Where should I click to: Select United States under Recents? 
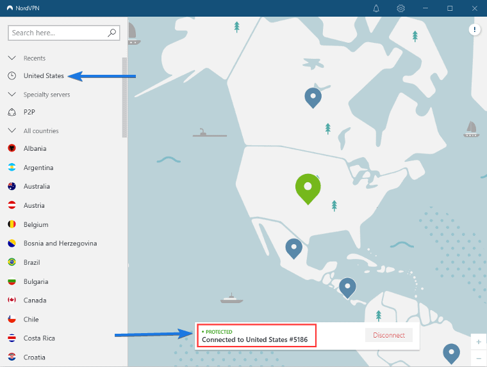coord(44,75)
